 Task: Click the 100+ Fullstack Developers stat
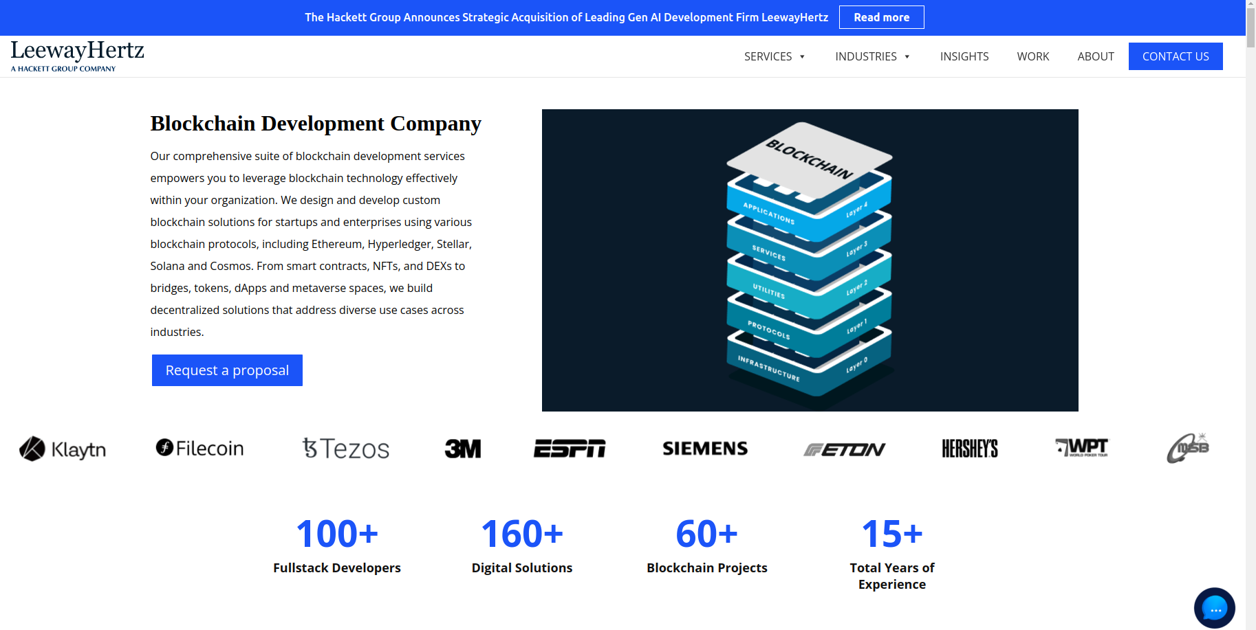coord(337,545)
